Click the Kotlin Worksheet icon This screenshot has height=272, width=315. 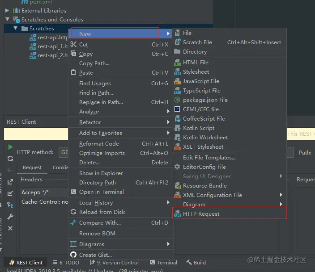tap(177, 137)
